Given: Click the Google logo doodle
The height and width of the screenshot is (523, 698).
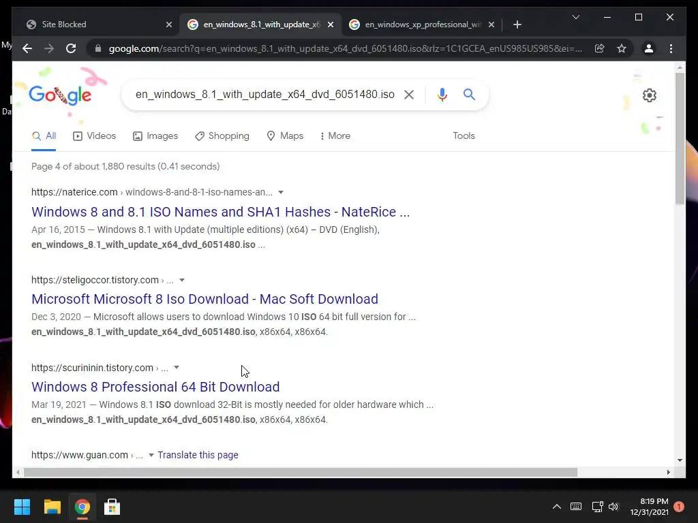Looking at the screenshot, I should 60,95.
